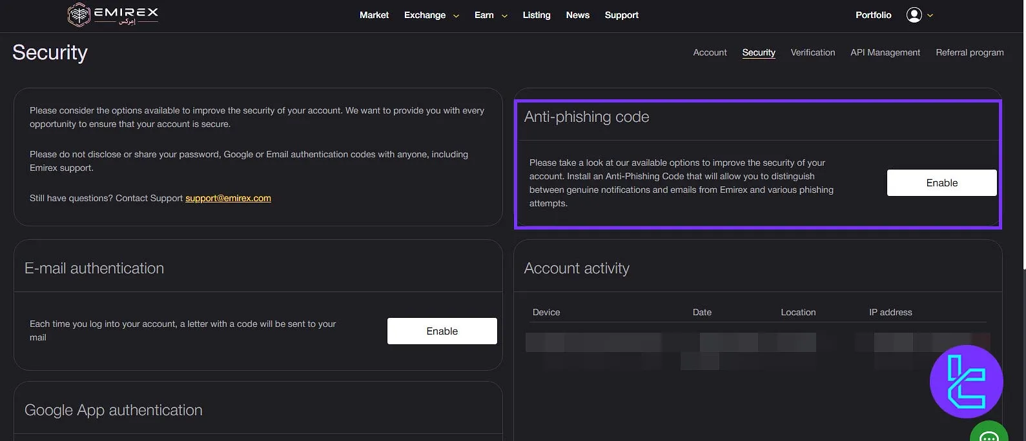Expand the Earn dropdown chevron
The width and height of the screenshot is (1026, 441).
pos(504,15)
